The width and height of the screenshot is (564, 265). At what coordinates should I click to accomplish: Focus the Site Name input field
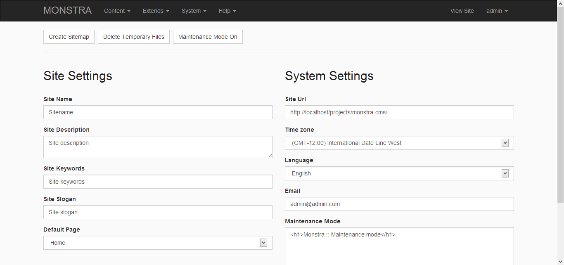[158, 112]
